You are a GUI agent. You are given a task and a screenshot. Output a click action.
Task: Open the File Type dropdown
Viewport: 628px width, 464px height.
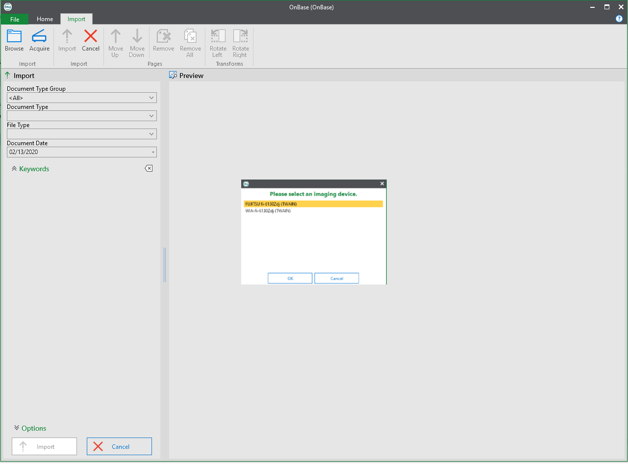(151, 134)
